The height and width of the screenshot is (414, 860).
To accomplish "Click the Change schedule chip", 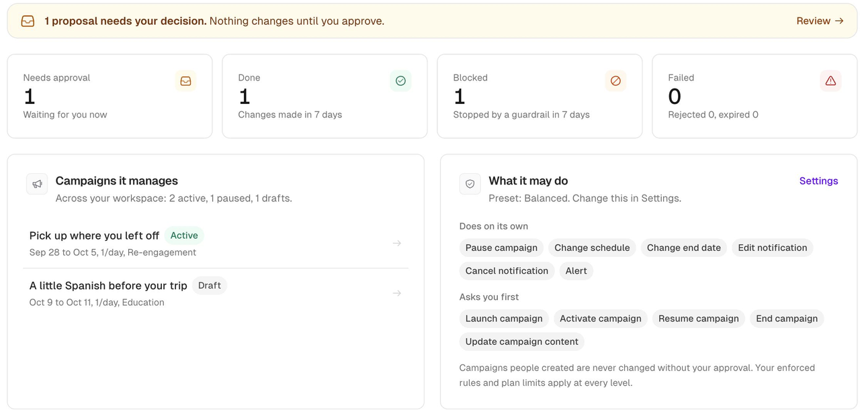I will (x=592, y=248).
